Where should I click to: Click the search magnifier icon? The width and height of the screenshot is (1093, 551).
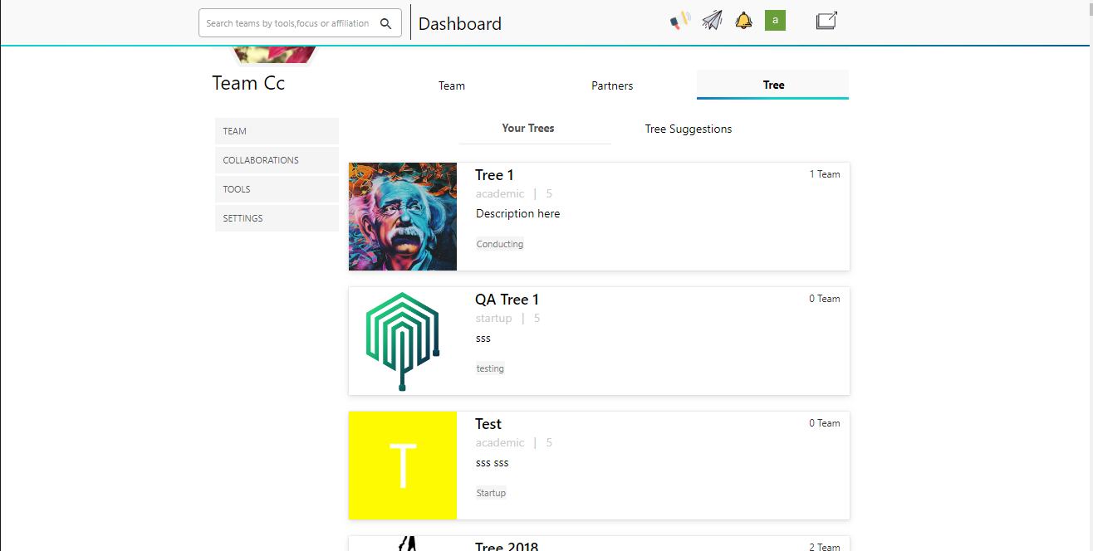385,23
